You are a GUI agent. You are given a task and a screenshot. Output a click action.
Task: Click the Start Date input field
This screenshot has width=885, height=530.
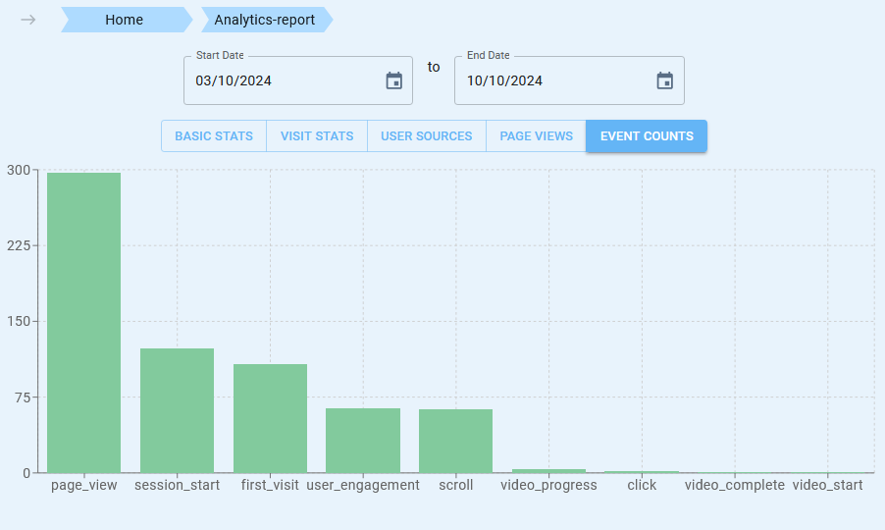[x=280, y=80]
